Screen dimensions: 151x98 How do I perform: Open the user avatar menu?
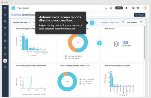(145, 8)
